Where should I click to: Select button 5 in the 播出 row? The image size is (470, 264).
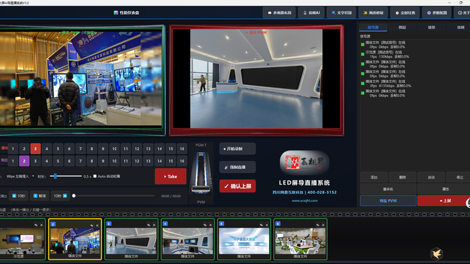coord(58,149)
